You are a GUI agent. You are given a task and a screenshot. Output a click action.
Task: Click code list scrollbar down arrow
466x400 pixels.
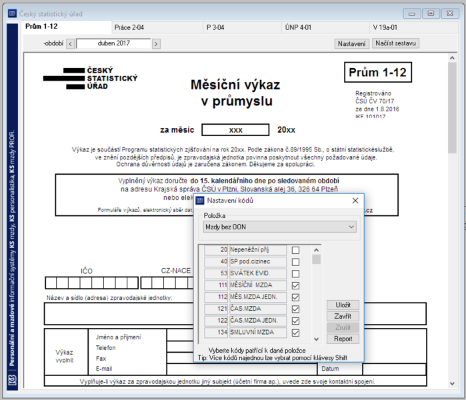(316, 339)
